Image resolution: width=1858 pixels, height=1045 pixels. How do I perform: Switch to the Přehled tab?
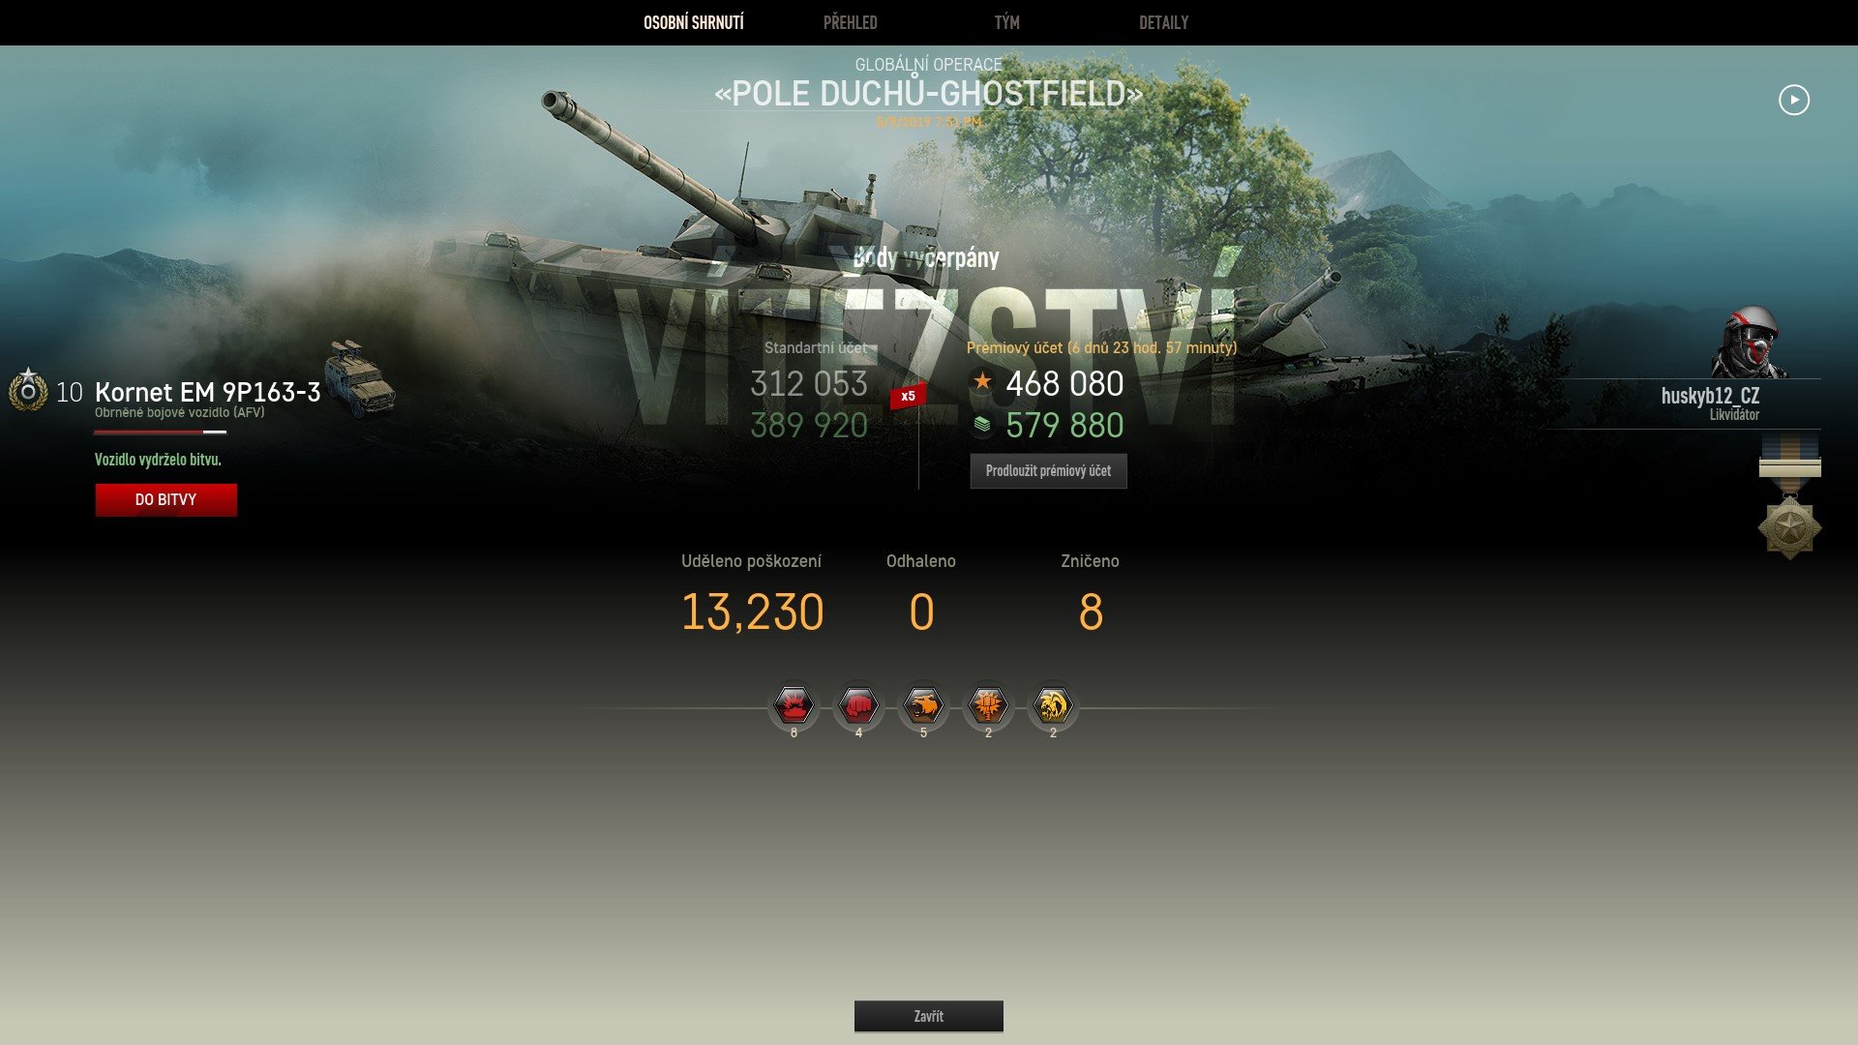tap(850, 22)
